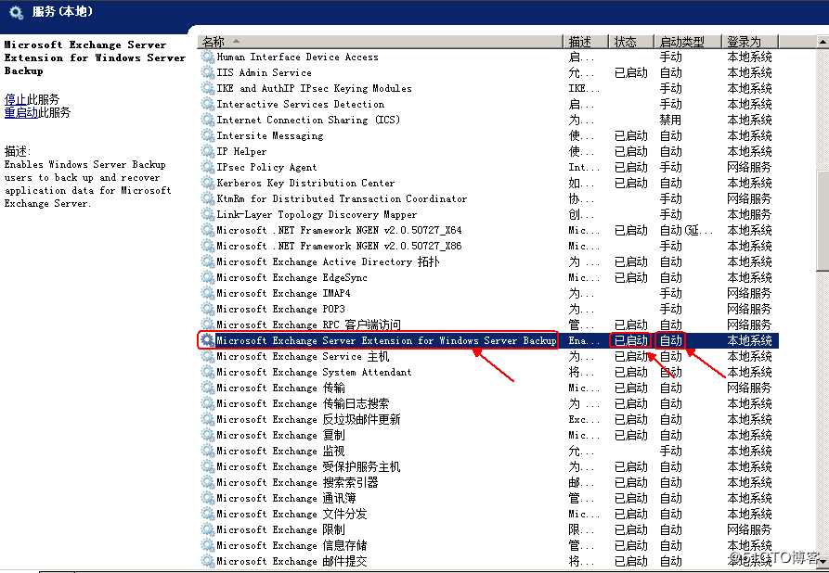Click 网络服务 logon of Microsoft Exchange 限制

[x=749, y=529]
